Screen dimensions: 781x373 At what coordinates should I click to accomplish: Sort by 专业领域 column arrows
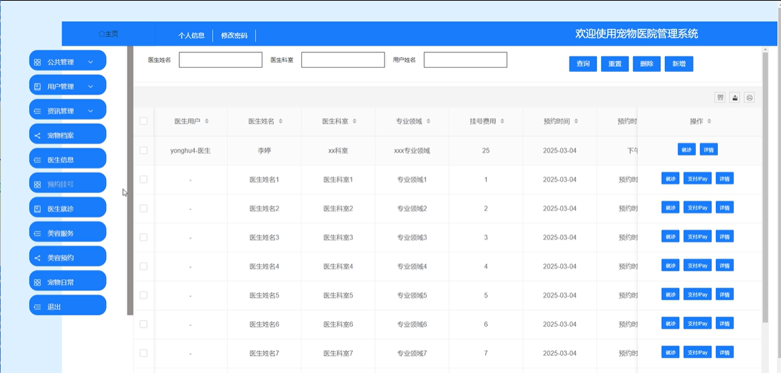pyautogui.click(x=428, y=121)
